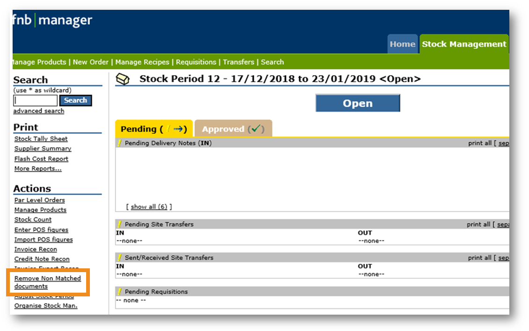Click the fnb manager logo
This screenshot has height=331, width=529.
tap(52, 21)
